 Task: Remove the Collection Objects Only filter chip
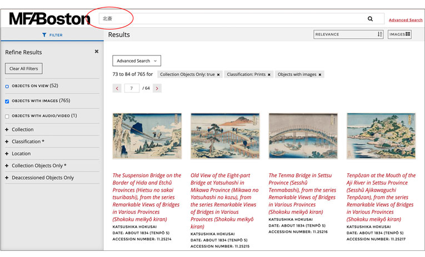click(218, 75)
